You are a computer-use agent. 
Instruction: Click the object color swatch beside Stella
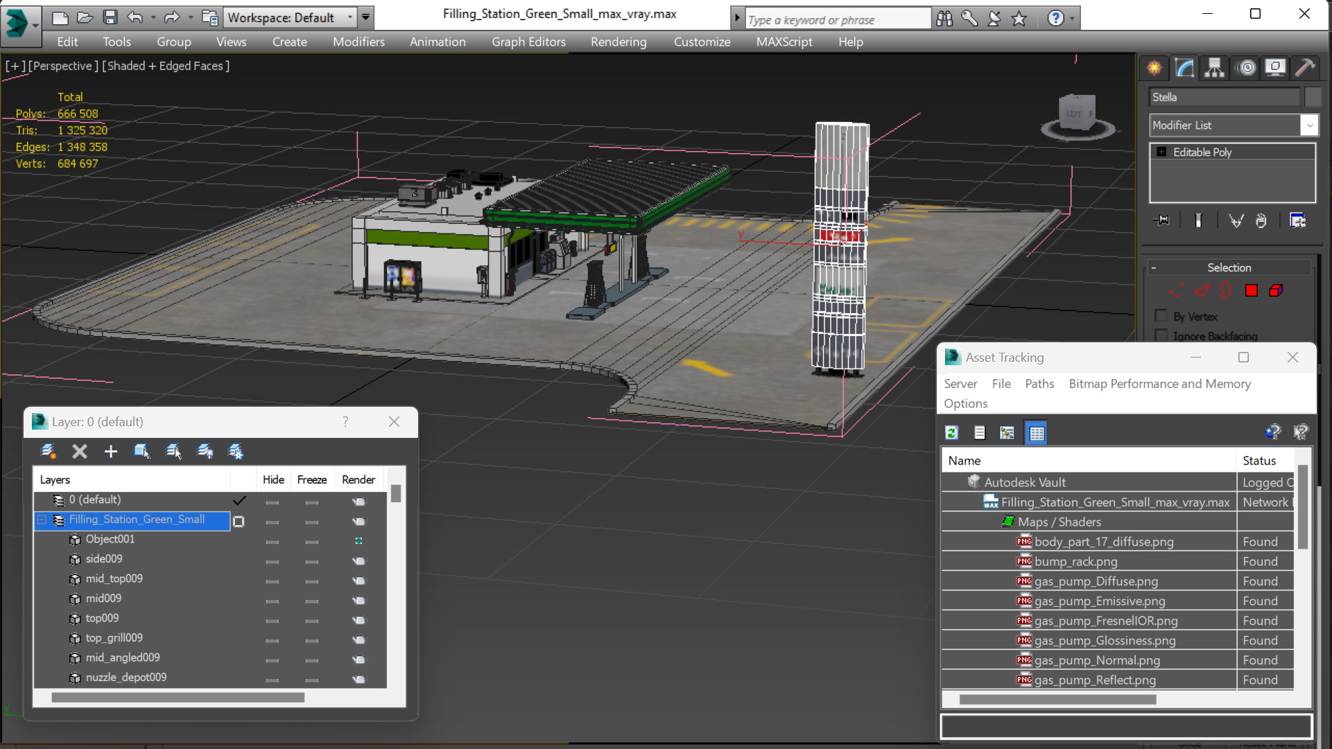click(x=1312, y=97)
